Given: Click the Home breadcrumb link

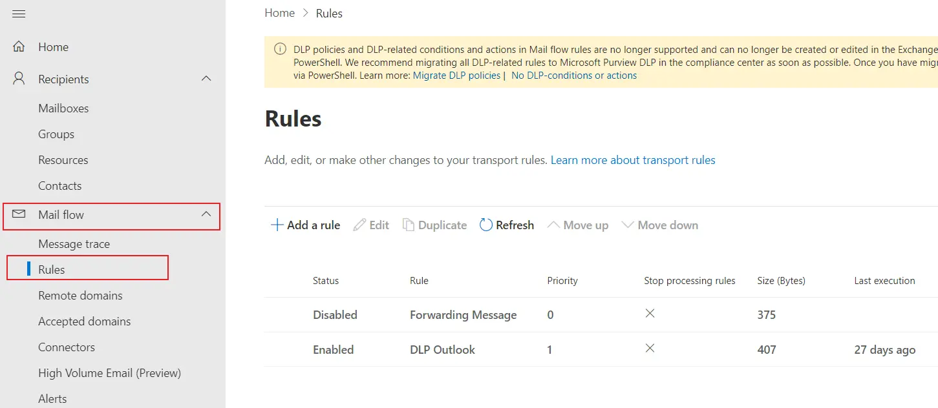Looking at the screenshot, I should (x=279, y=13).
